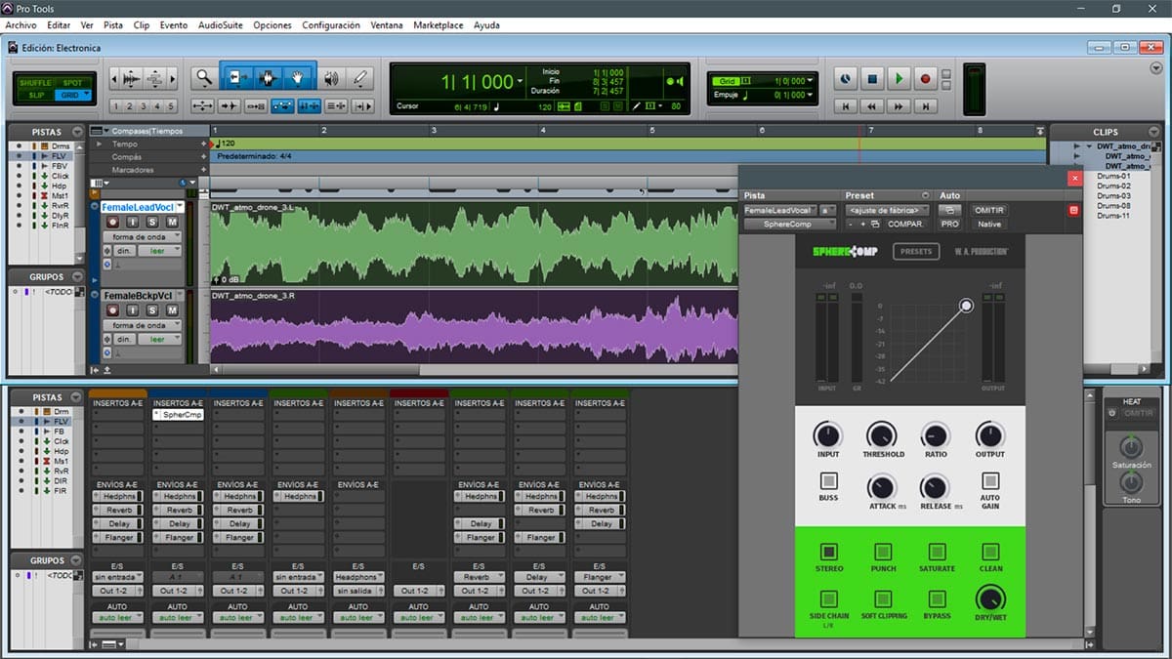Open the Ventana menu
Image resolution: width=1172 pixels, height=659 pixels.
pos(387,25)
